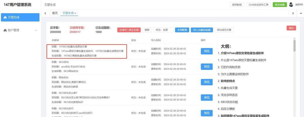Open the tab options down-chevron at top right
304x117 pixels.
coord(301,13)
